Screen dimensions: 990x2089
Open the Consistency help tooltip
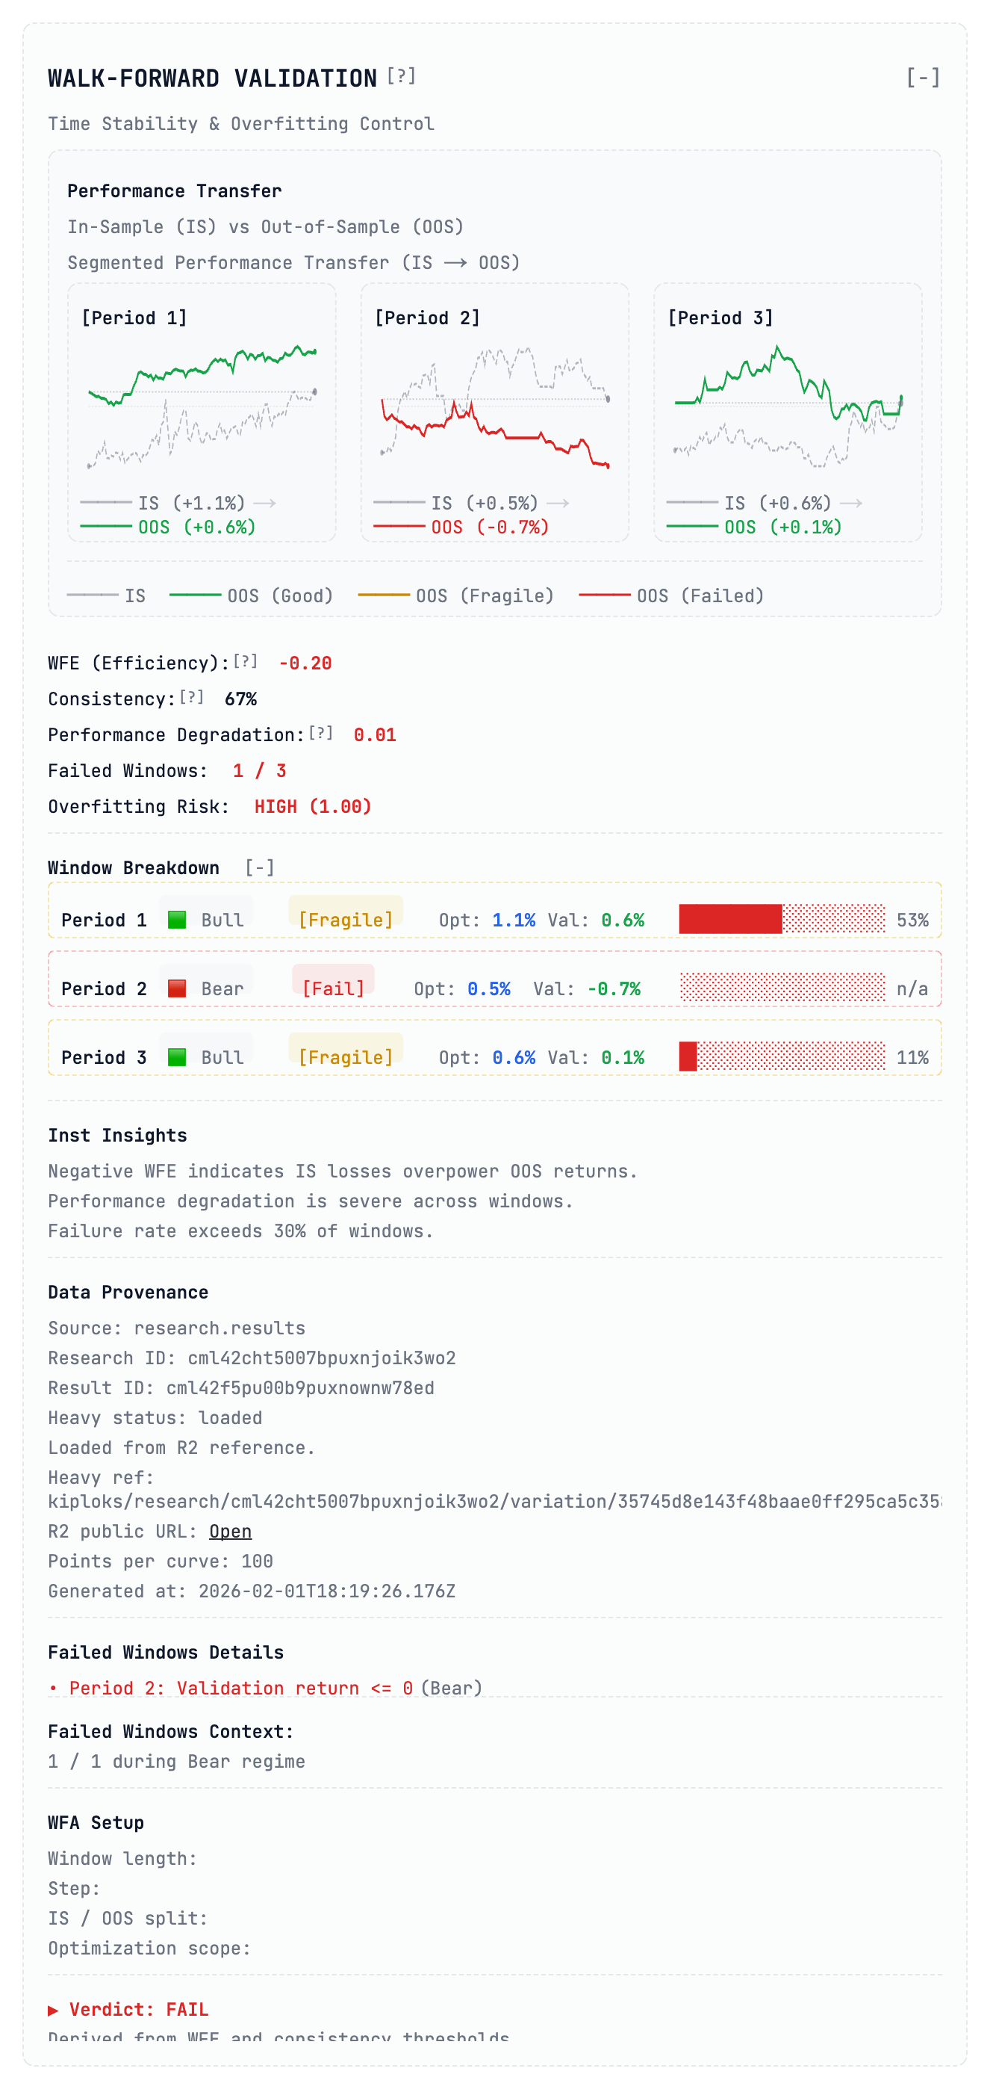(192, 697)
